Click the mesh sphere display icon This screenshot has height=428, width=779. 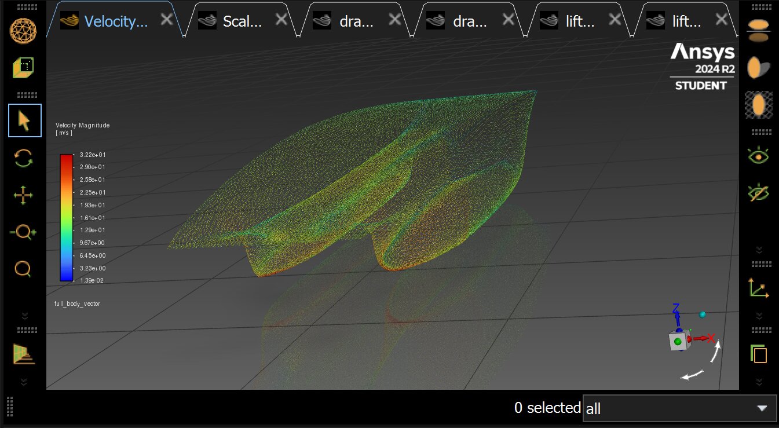tap(24, 30)
